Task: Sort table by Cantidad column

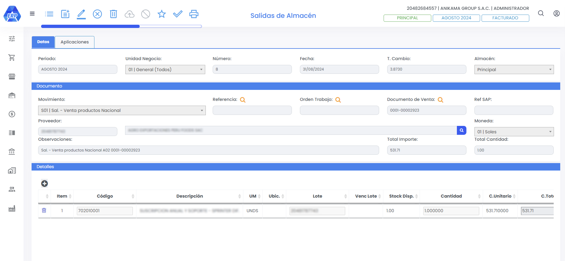Action: point(451,196)
